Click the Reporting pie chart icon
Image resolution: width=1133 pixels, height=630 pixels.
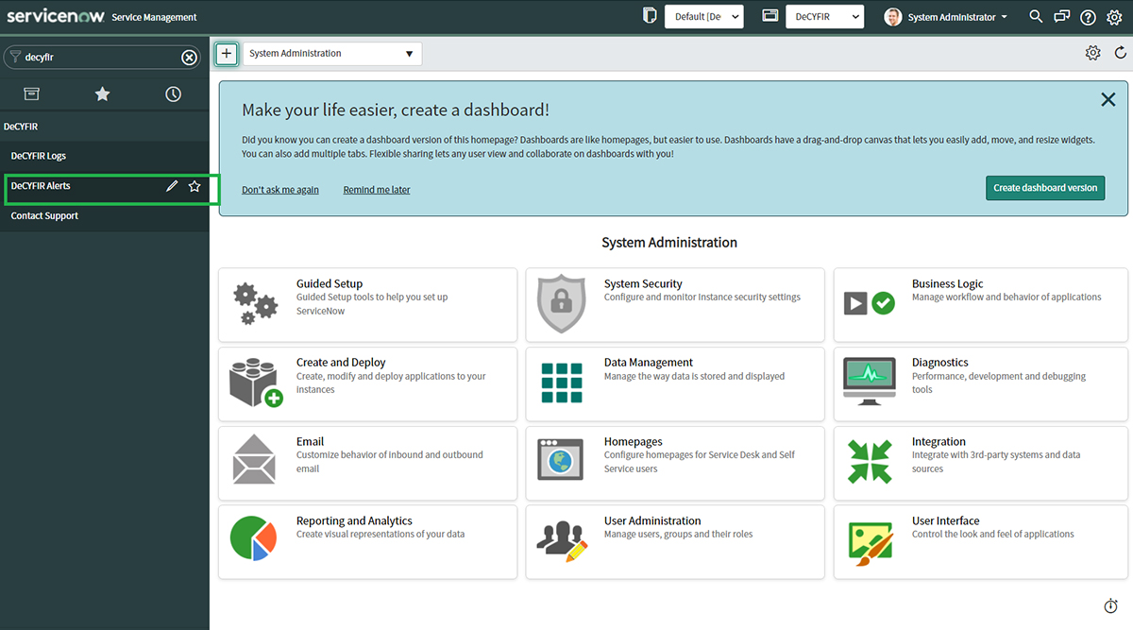(x=253, y=538)
